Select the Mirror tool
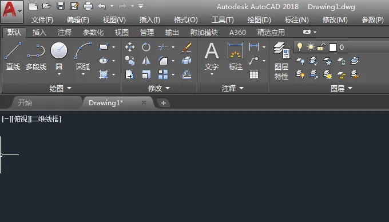This screenshot has width=389, height=222. 146,61
